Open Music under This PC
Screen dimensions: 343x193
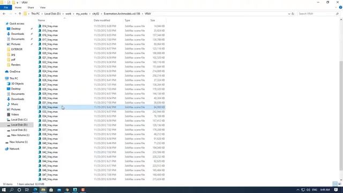tap(14, 104)
